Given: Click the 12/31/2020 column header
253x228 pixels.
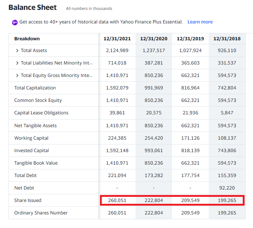Looking at the screenshot, I should tap(154, 39).
